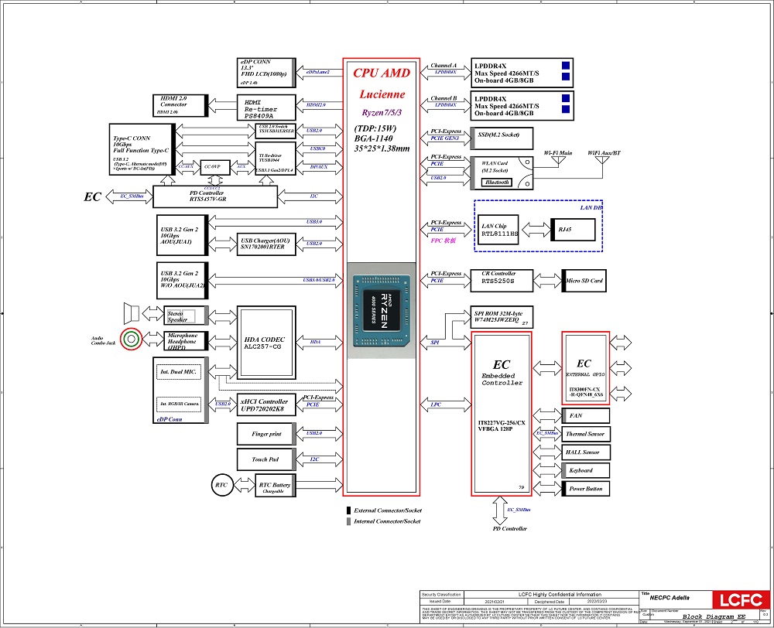Select the USB 3.2 W/O AOU(JUA2) block
Viewport: 774px width, 628px height.
(182, 280)
